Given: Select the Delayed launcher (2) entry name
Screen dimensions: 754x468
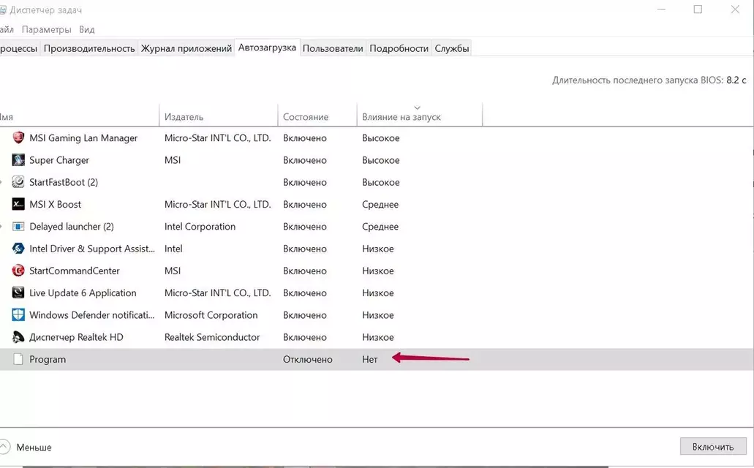Looking at the screenshot, I should click(x=72, y=227).
